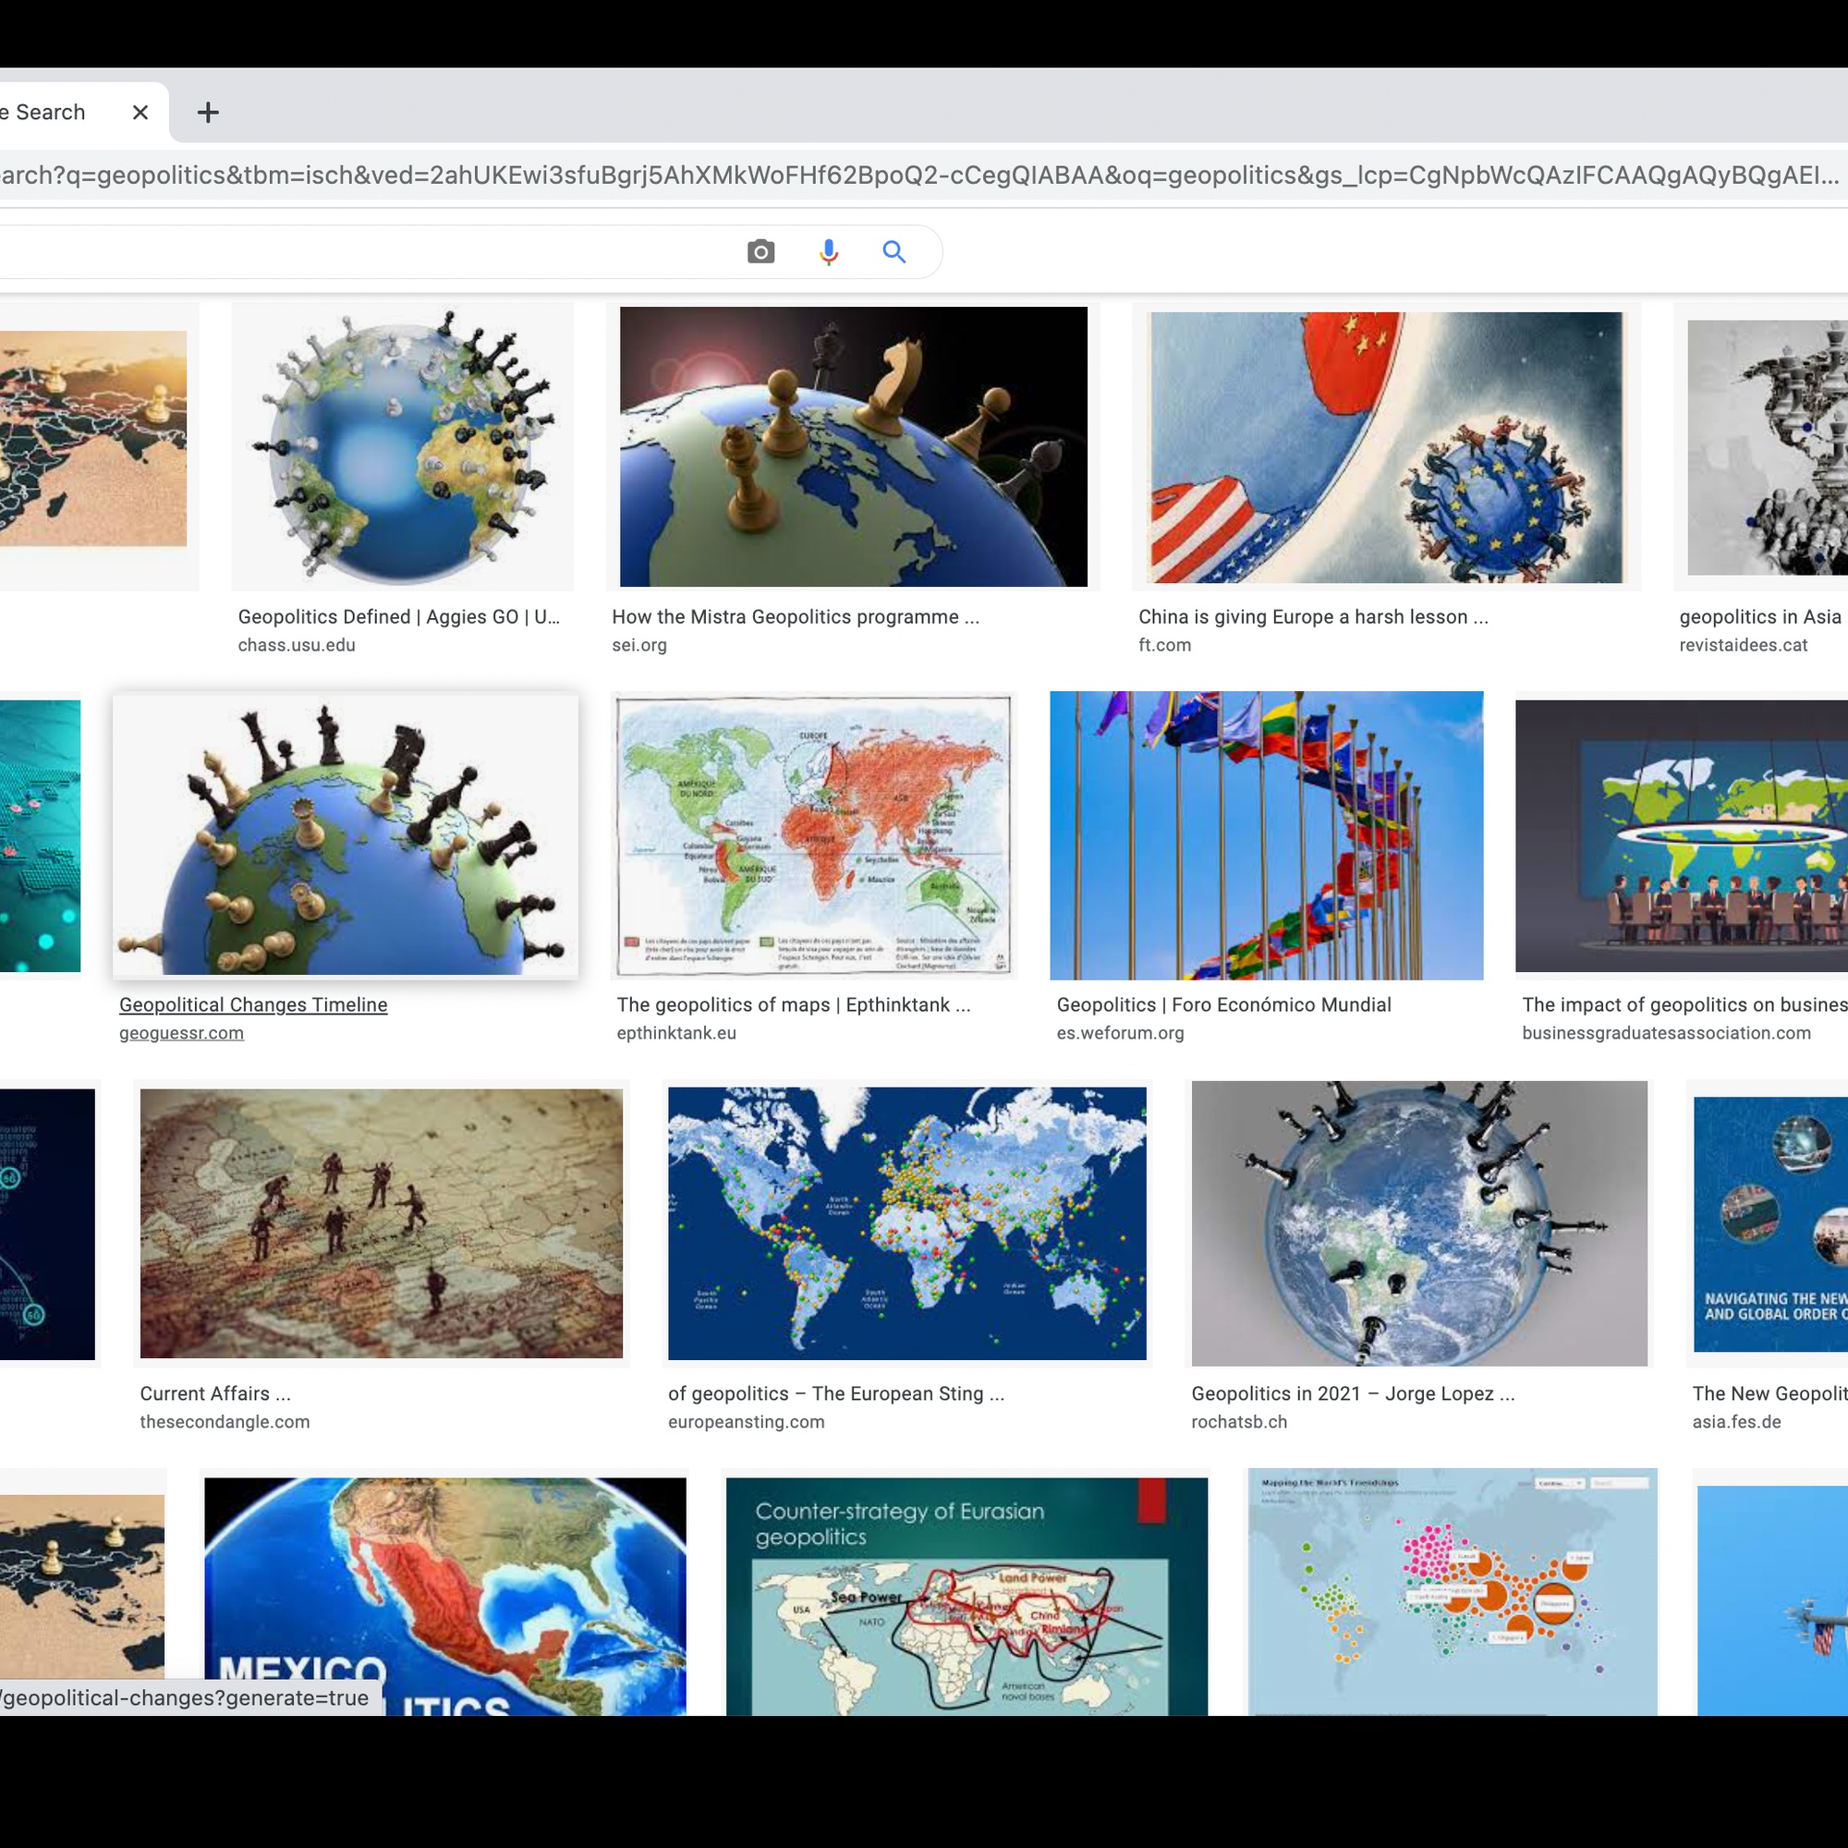
Task: Open the teal digital map image in second row
Action: [x=40, y=836]
